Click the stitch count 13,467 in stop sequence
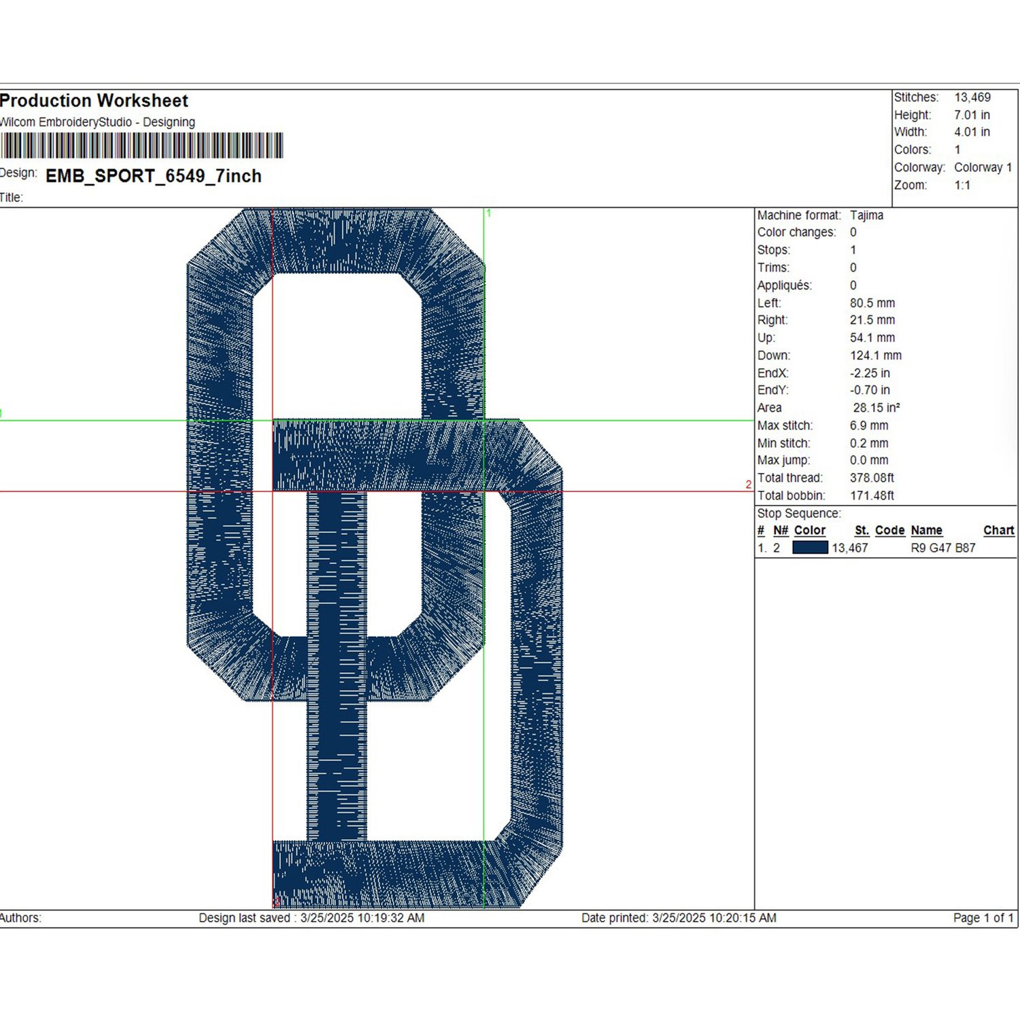The width and height of the screenshot is (1020, 1016). (x=849, y=548)
